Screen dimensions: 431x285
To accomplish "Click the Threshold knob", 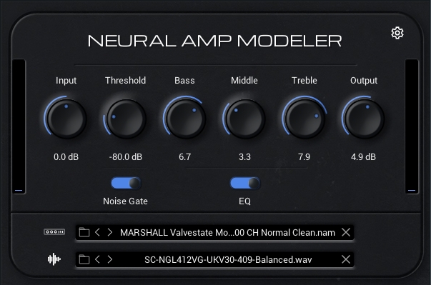I will (126, 119).
